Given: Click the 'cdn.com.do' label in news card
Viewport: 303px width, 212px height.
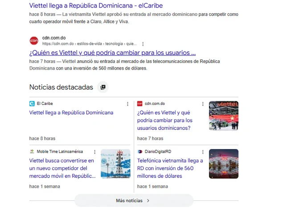Looking at the screenshot, I should (155, 104).
